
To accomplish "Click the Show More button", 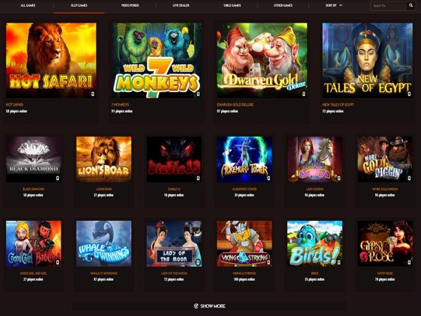I will [209, 306].
